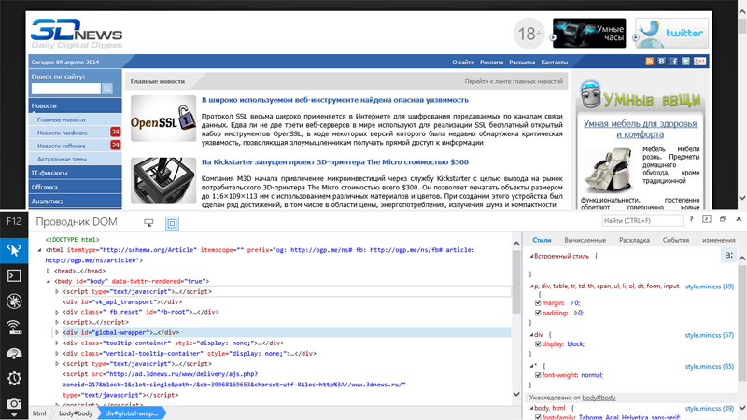
Task: Open the Profiler clock-gear icon
Action: tap(14, 379)
